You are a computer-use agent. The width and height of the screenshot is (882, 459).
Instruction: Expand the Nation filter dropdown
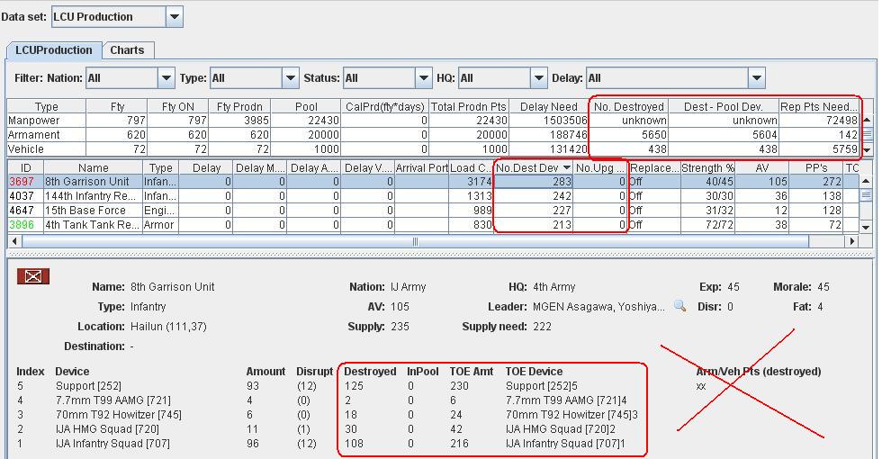(x=166, y=78)
